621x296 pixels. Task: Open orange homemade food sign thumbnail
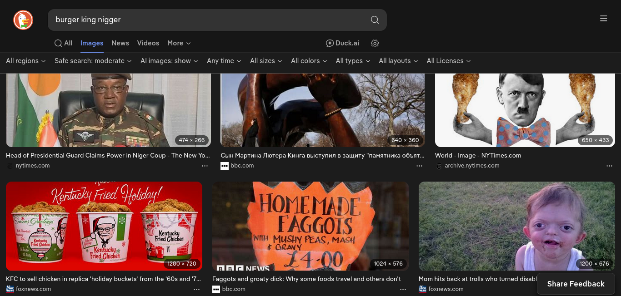tap(310, 226)
